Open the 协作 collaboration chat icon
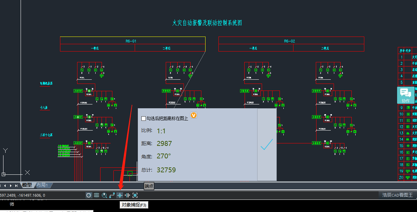 [x=406, y=95]
